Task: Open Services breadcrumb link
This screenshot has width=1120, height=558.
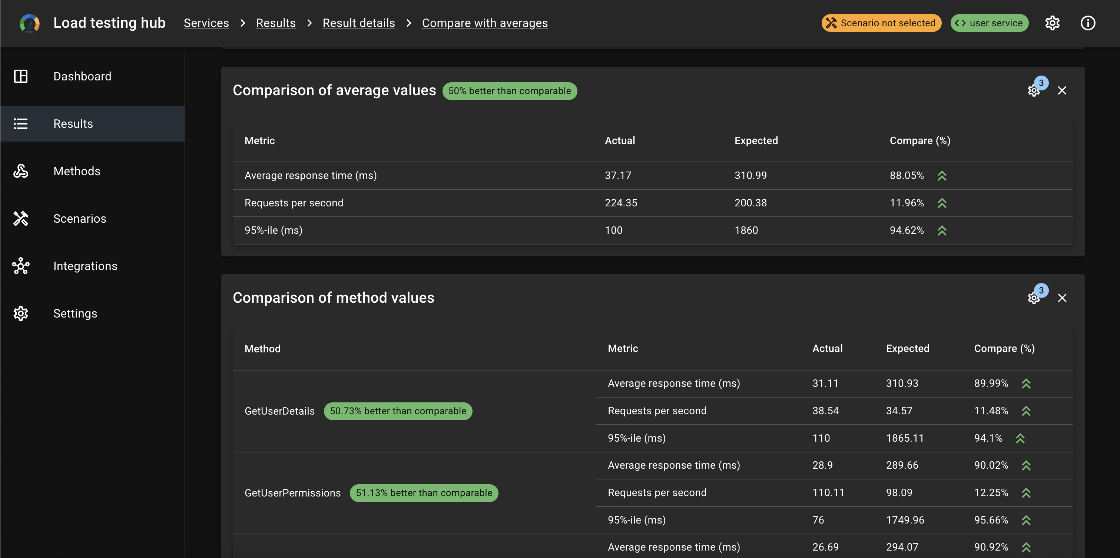Action: (x=206, y=23)
